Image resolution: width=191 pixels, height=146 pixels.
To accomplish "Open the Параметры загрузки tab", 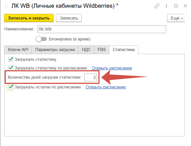I will [x=55, y=50].
